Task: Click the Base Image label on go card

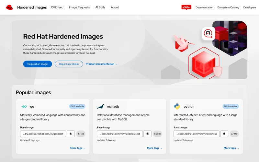Action: point(27,127)
